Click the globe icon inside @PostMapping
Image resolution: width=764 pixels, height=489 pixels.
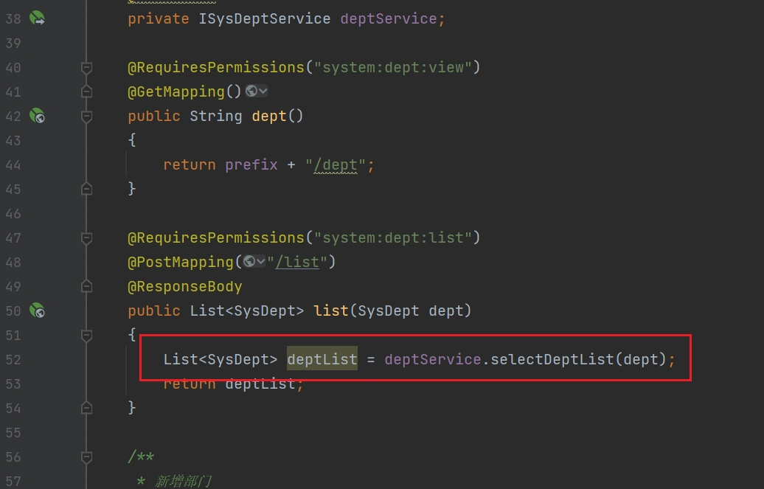coord(249,262)
